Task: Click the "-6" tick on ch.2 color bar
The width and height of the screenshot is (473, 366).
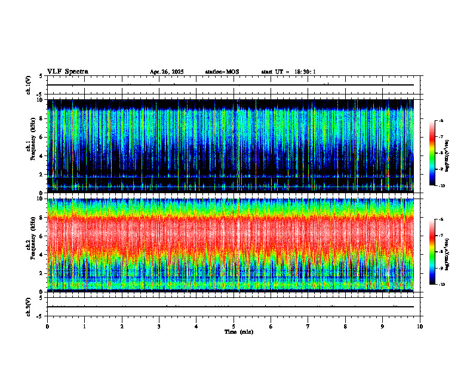Action: 441,219
